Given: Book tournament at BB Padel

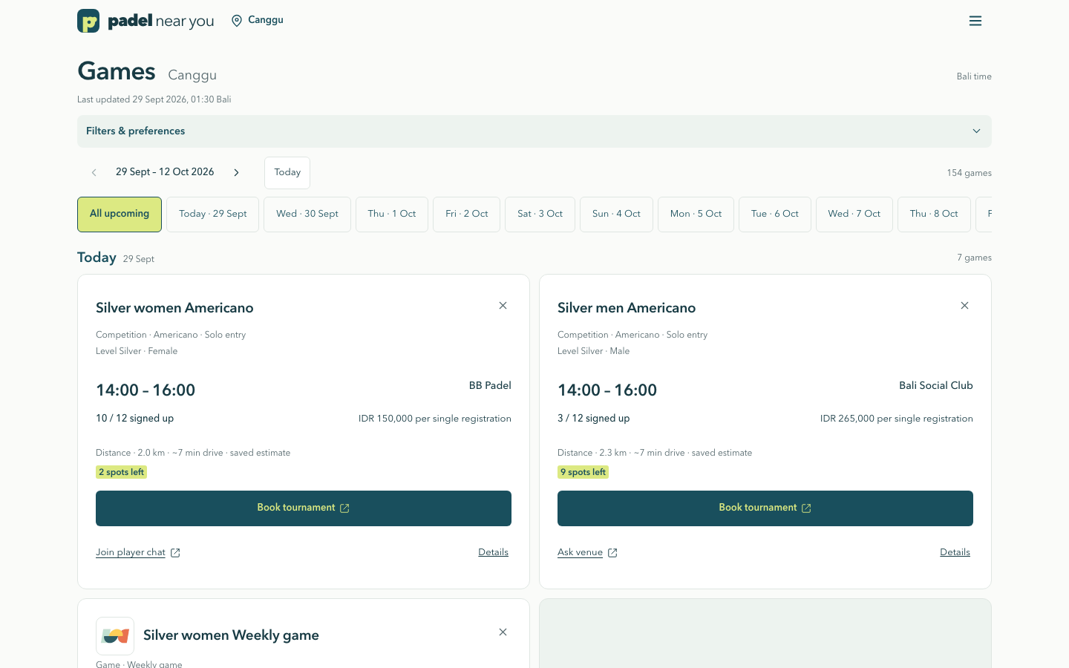Looking at the screenshot, I should coord(304,508).
